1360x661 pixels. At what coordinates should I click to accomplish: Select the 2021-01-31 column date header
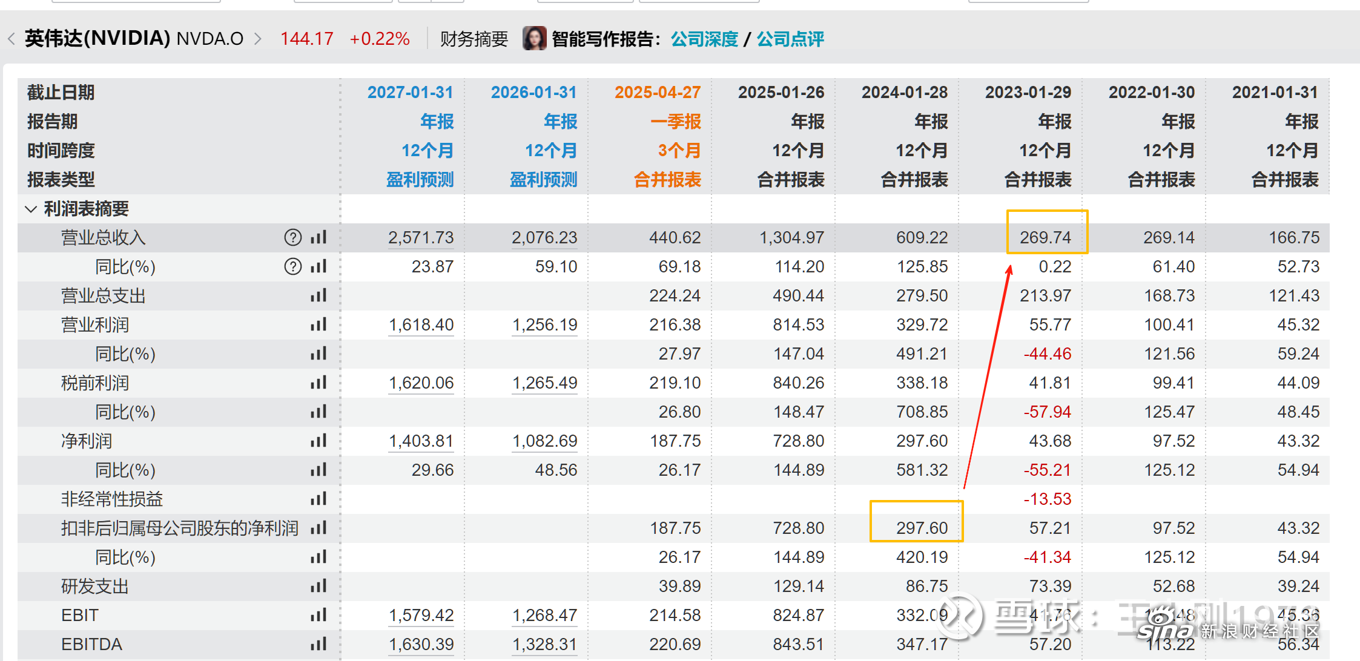pyautogui.click(x=1275, y=92)
